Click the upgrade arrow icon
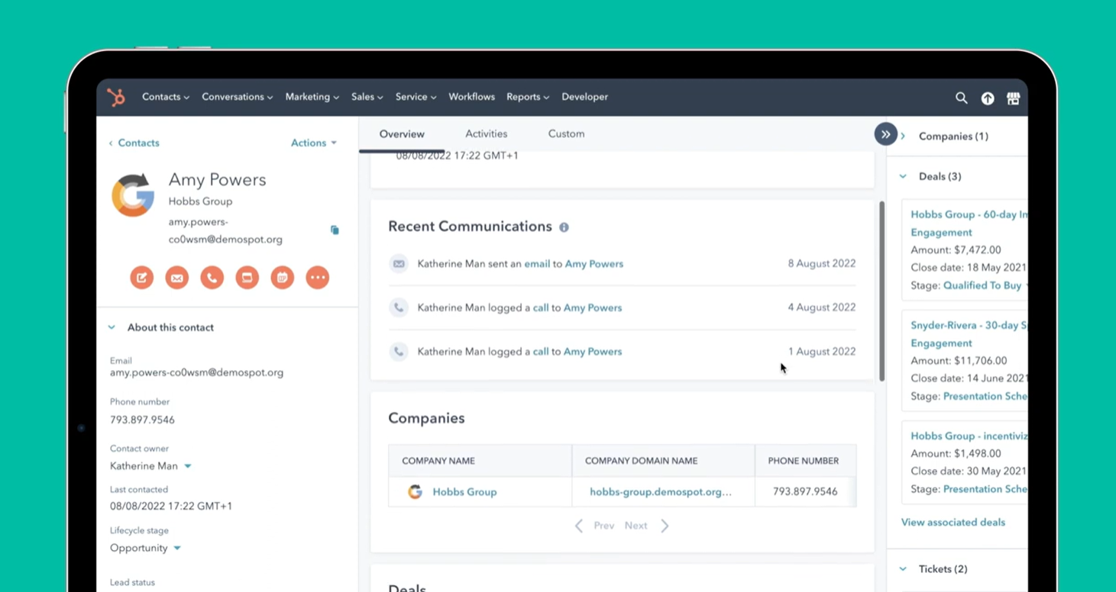Image resolution: width=1116 pixels, height=592 pixels. [x=988, y=98]
